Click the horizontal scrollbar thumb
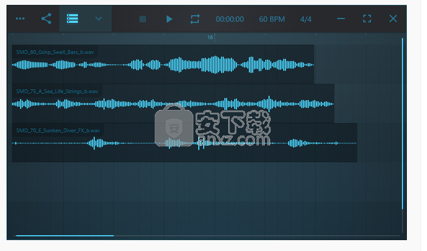 tap(65, 236)
